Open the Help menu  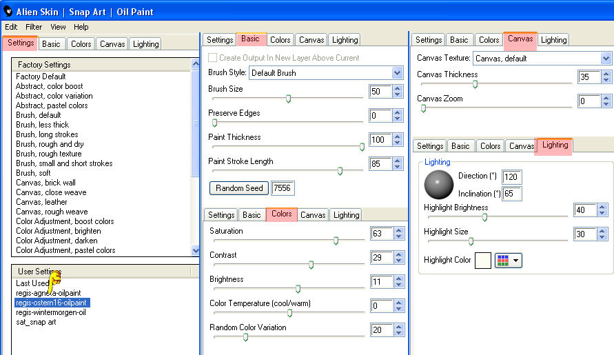[x=81, y=27]
